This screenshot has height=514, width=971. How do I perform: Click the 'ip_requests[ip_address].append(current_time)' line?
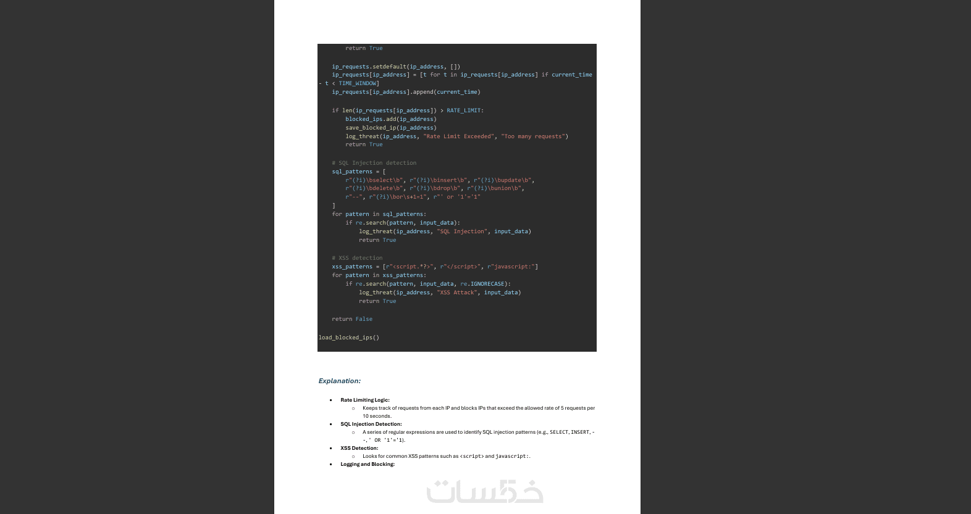[x=406, y=92]
